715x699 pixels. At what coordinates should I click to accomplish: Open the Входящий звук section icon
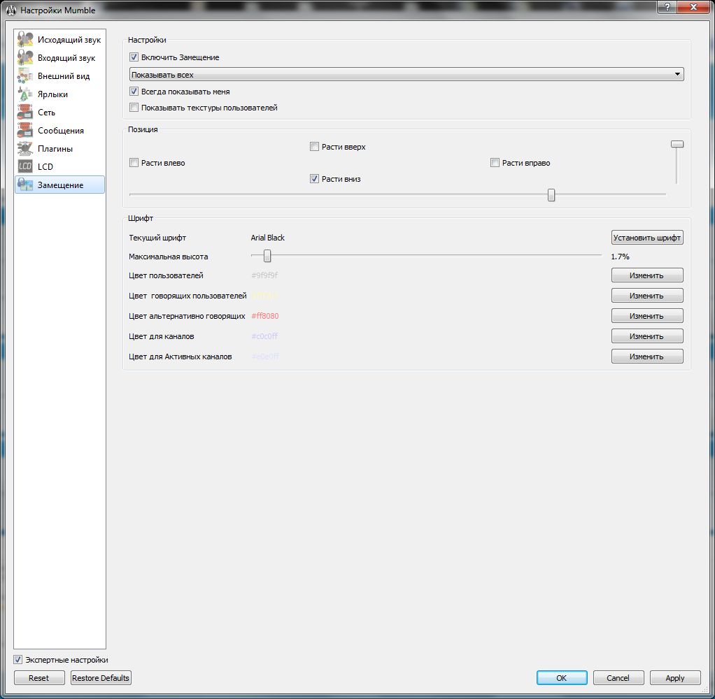[x=26, y=58]
